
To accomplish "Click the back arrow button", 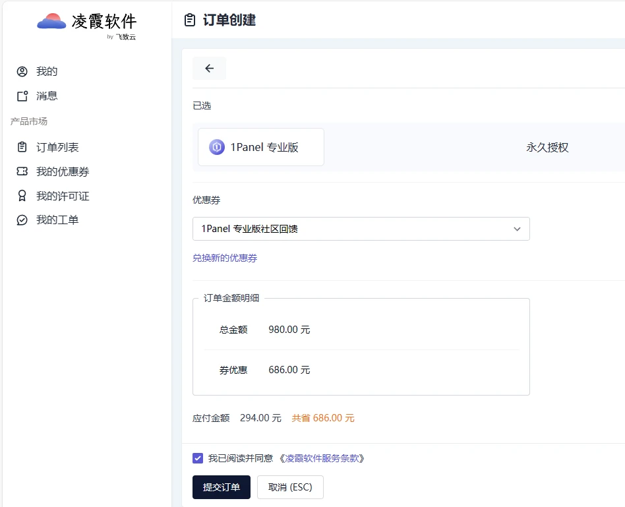I will [x=209, y=69].
